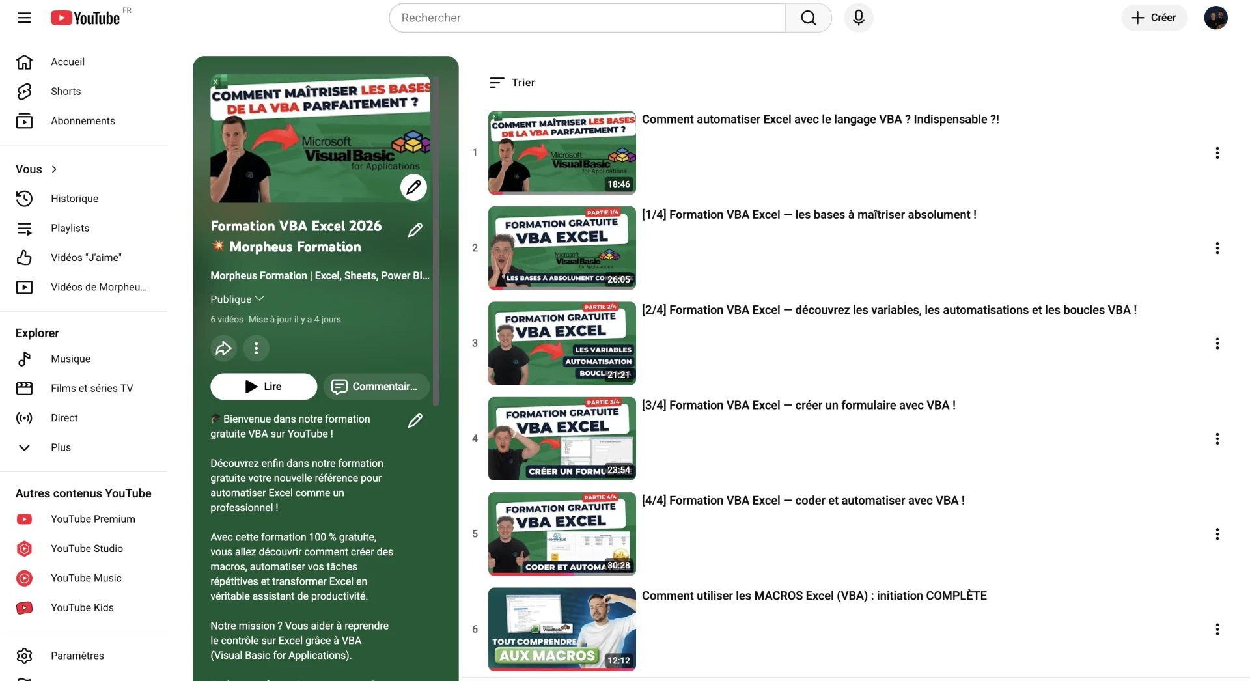1250x681 pixels.
Task: Click the Lire play button
Action: tap(264, 387)
